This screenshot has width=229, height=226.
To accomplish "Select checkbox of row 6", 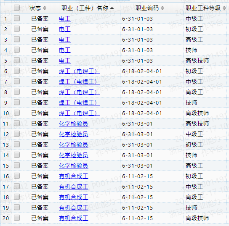I will [17, 71].
